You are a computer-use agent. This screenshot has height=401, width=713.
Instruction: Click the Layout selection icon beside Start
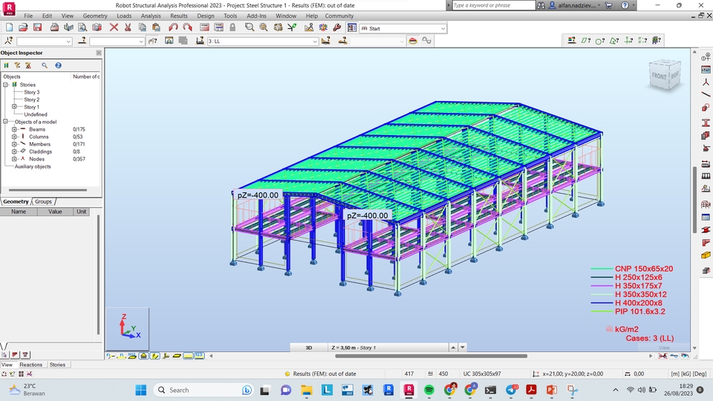point(351,27)
